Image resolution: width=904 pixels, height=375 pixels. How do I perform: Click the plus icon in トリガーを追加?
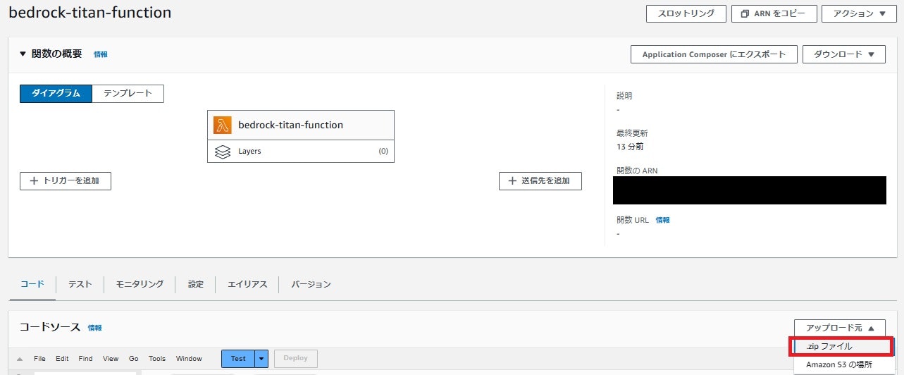35,181
